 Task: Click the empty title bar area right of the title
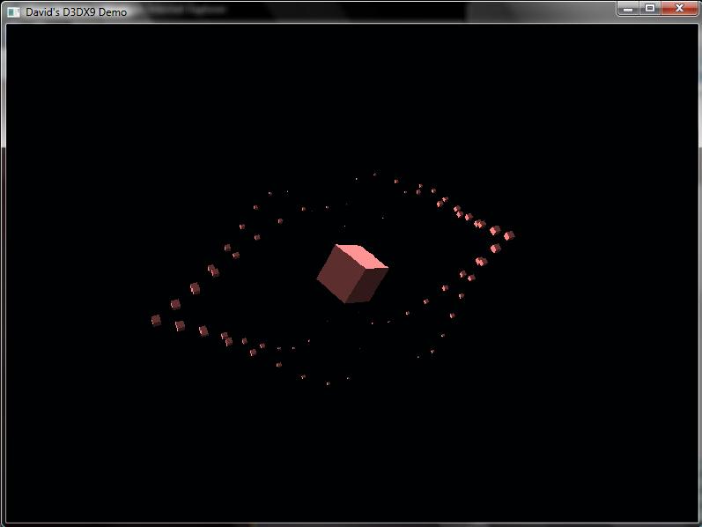click(x=396, y=11)
